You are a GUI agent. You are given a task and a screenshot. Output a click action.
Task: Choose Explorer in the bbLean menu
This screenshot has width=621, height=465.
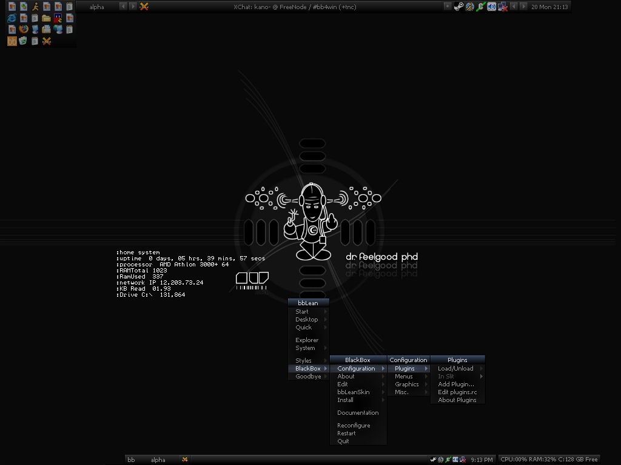point(309,340)
